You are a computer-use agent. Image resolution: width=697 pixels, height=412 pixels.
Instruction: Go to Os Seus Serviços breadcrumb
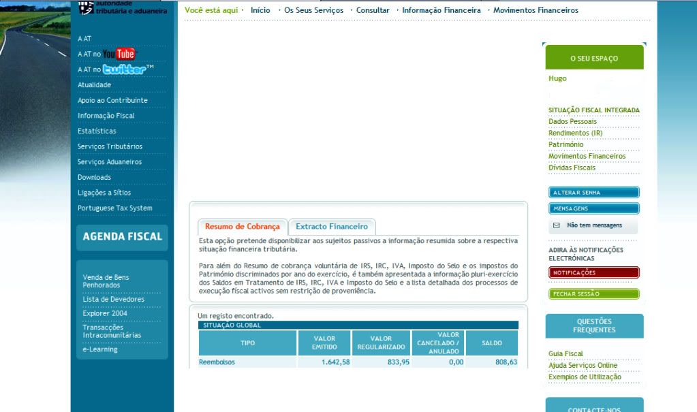coord(313,10)
